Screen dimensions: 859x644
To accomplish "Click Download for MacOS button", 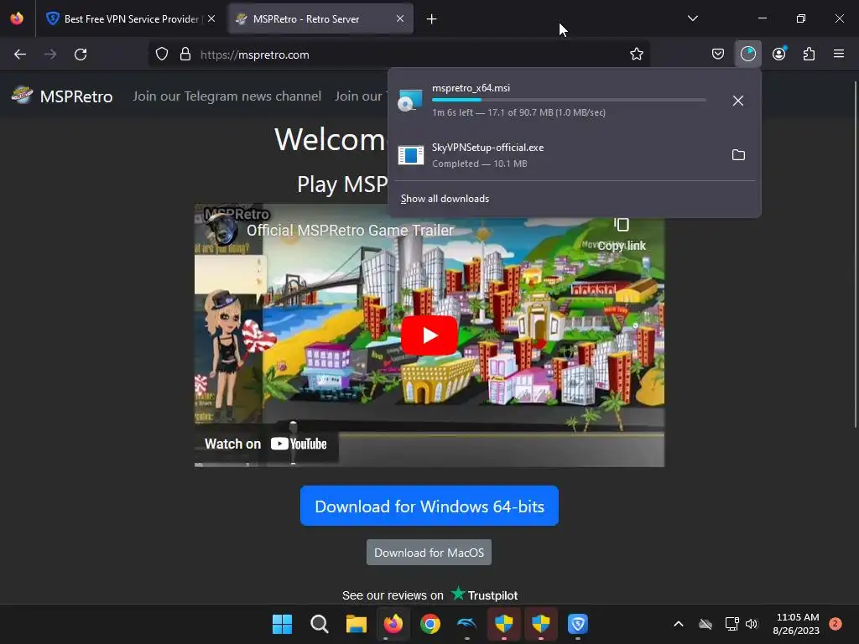I will [429, 553].
